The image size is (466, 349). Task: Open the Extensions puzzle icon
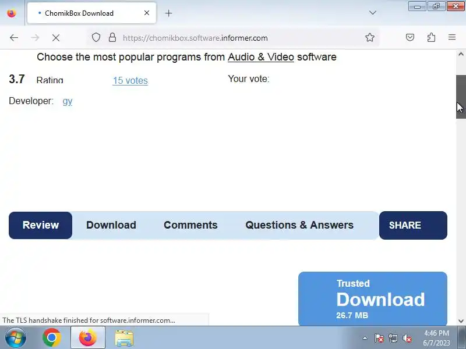coord(431,37)
